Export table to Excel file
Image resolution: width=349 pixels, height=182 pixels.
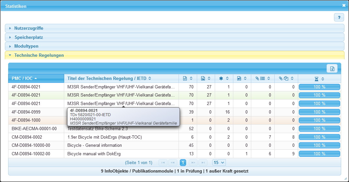point(332,68)
